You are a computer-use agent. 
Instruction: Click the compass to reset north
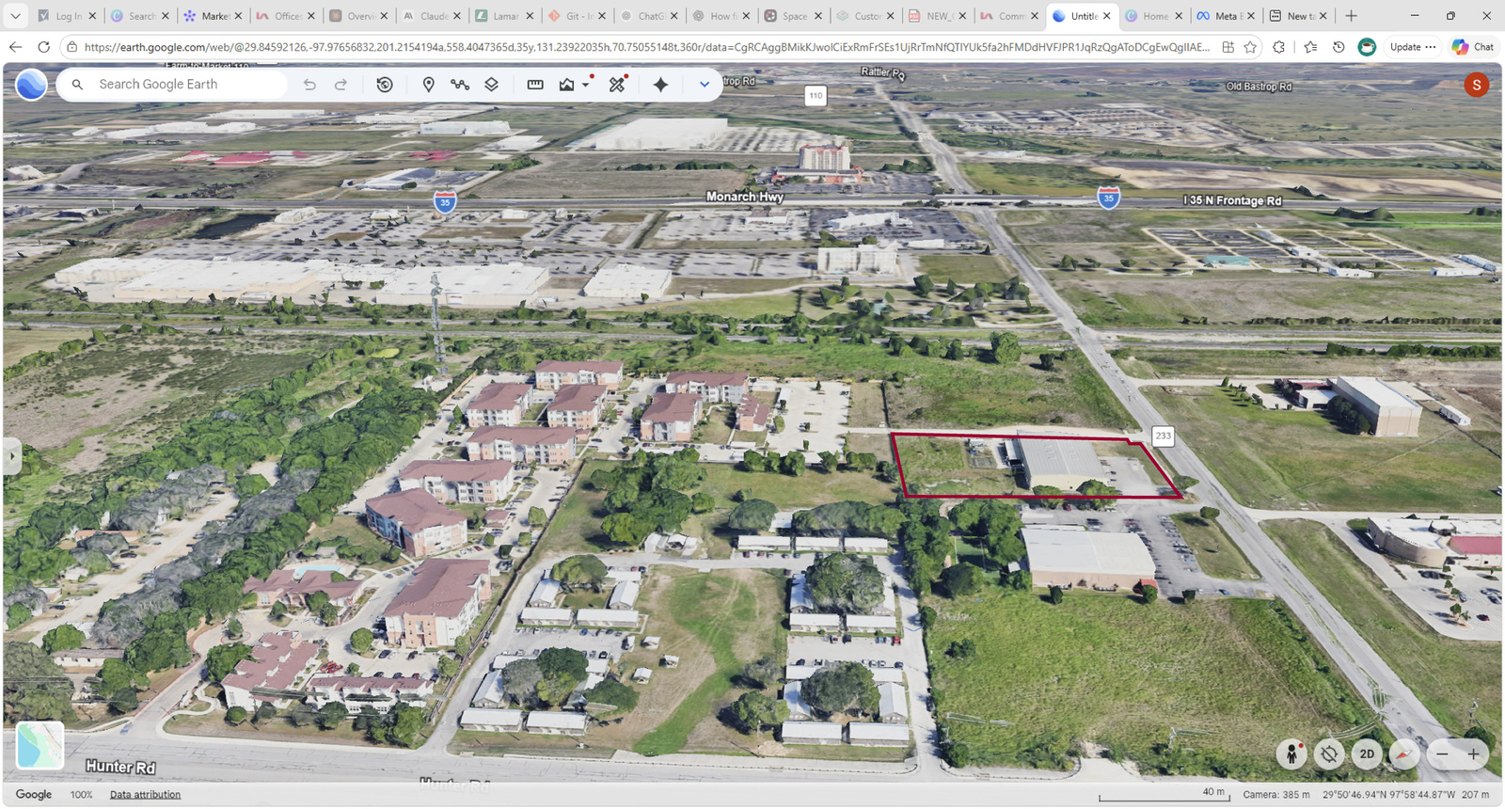click(1403, 753)
